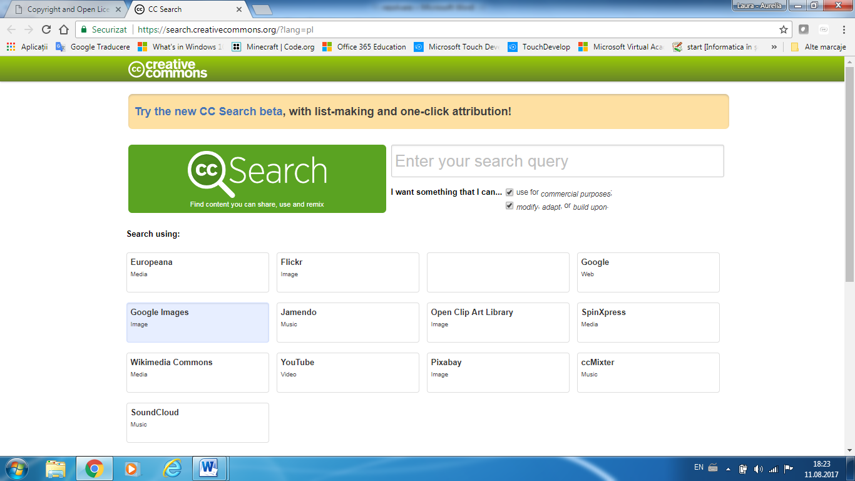Choose Open Clip Art Library source

[x=498, y=323]
